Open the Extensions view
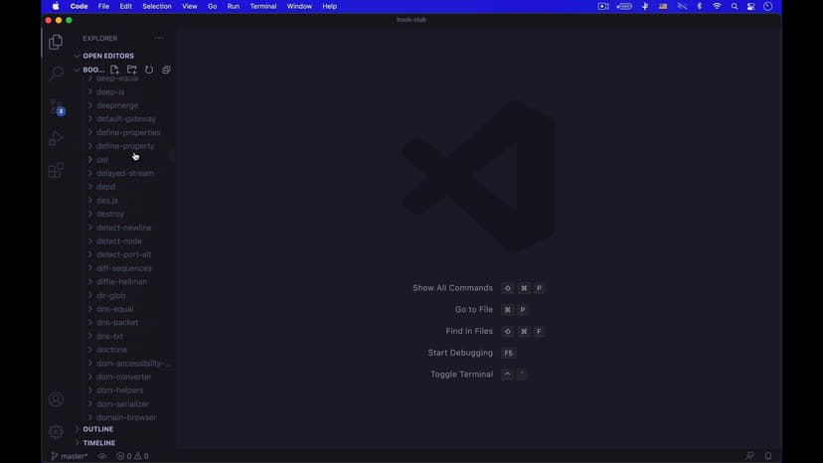 click(56, 171)
